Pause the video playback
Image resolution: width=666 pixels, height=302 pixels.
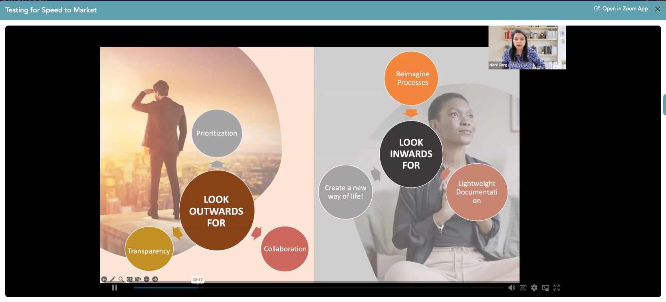115,288
